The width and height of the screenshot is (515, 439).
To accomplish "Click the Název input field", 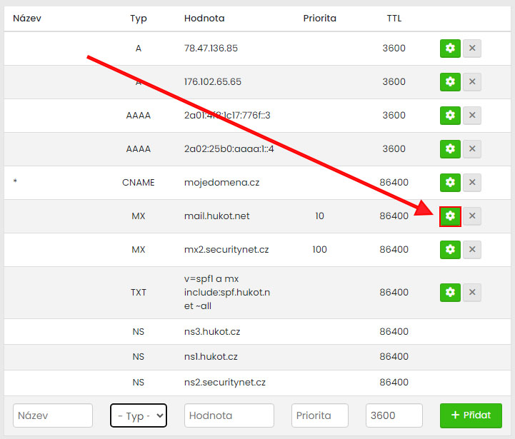I will click(x=53, y=415).
